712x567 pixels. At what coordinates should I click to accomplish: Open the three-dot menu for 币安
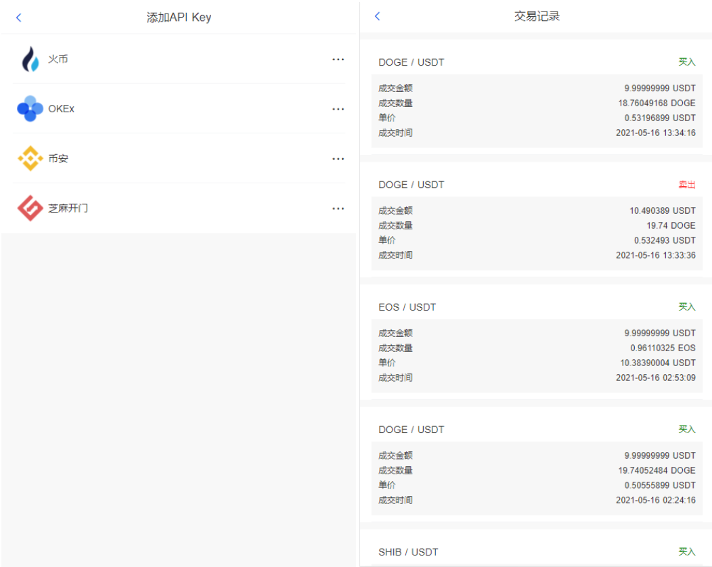click(x=338, y=159)
